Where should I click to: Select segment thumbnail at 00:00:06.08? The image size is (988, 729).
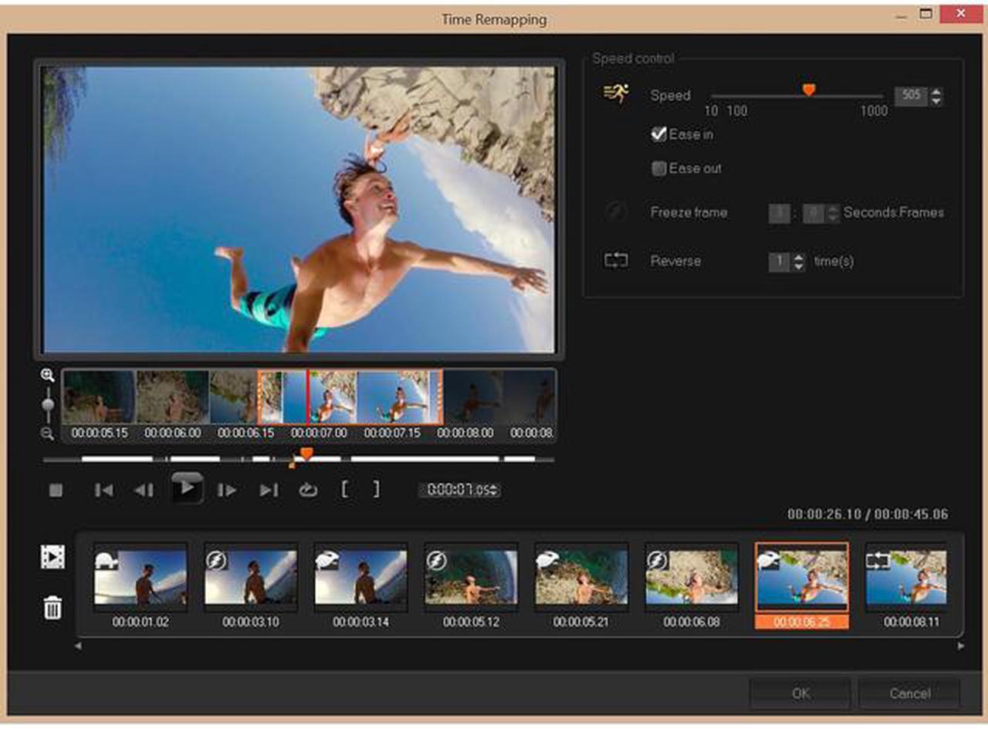pyautogui.click(x=692, y=577)
